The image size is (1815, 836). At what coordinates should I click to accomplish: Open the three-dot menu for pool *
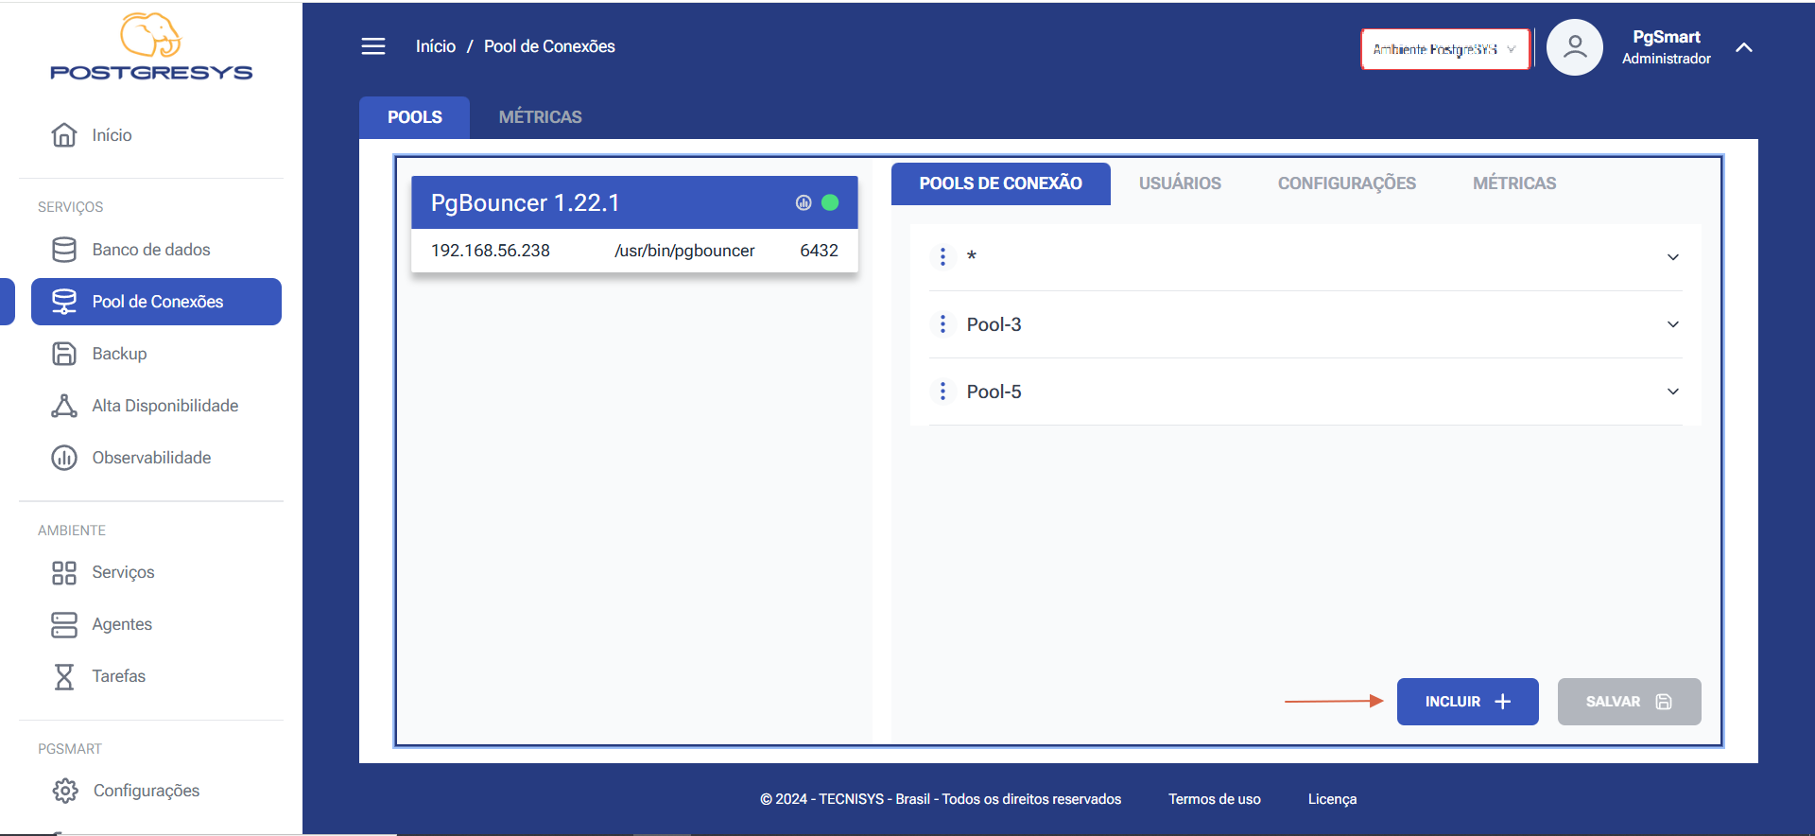[x=942, y=256]
